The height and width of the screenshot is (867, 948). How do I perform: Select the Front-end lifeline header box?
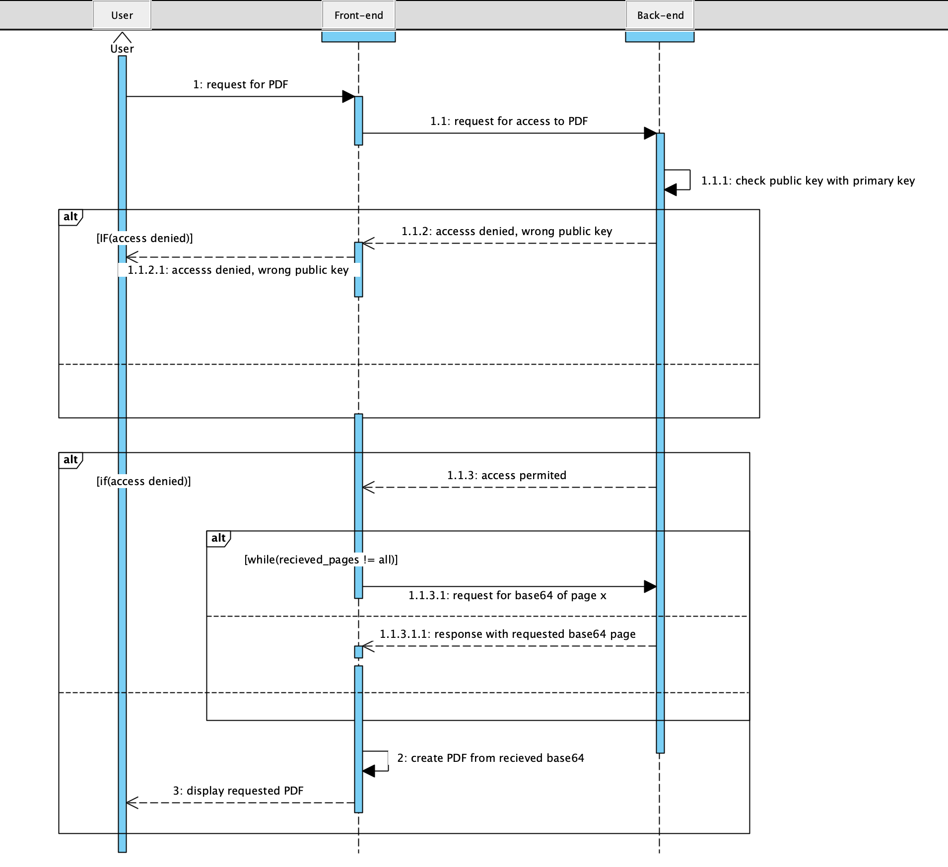click(x=358, y=15)
